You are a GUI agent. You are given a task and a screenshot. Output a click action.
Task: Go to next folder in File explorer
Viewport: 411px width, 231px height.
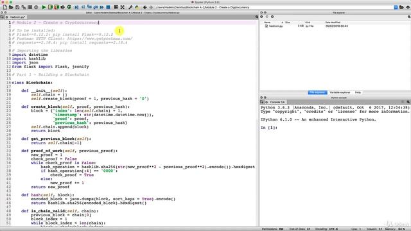(267, 17)
